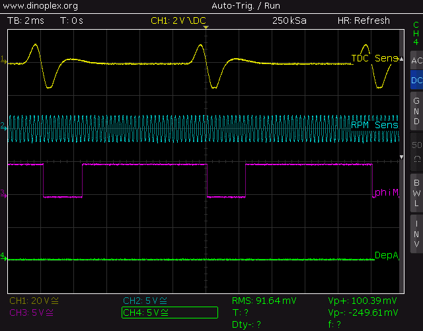Select AC coupling for channel 4
Screen dimensions: 423x331
416,61
